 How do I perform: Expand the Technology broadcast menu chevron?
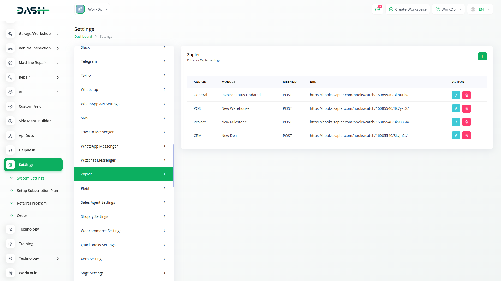click(58, 259)
